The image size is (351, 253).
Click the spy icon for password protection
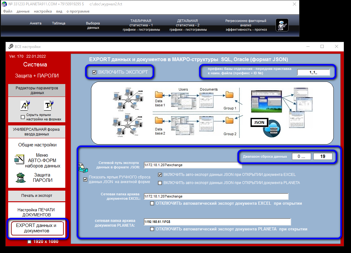coord(21,177)
